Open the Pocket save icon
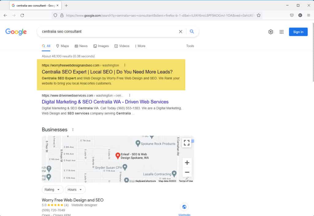The image size is (314, 216). (292, 15)
